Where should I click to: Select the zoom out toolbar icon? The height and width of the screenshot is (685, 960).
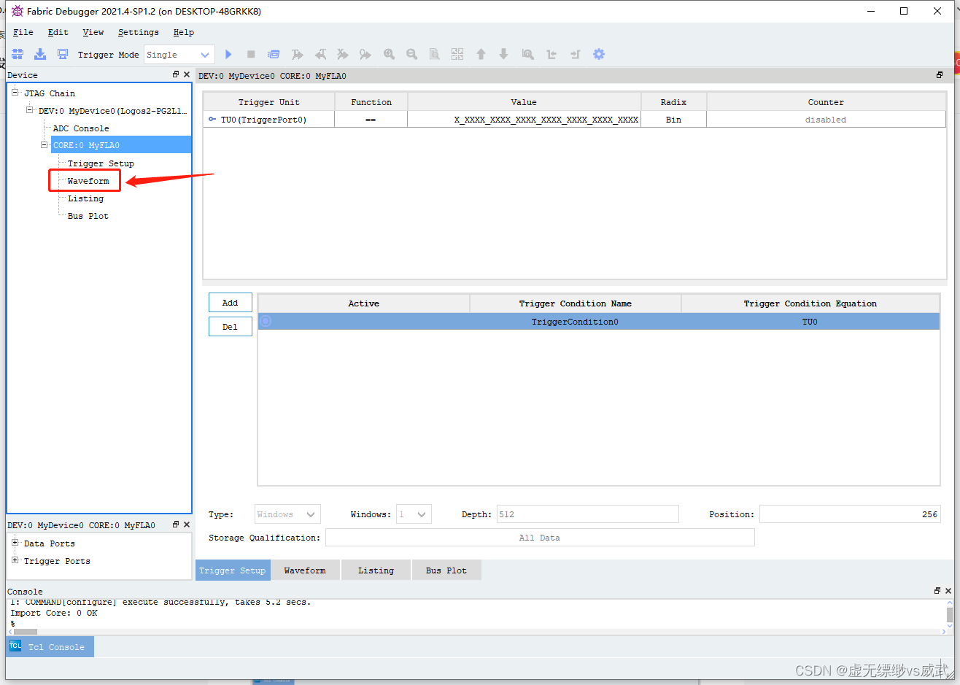tap(411, 54)
